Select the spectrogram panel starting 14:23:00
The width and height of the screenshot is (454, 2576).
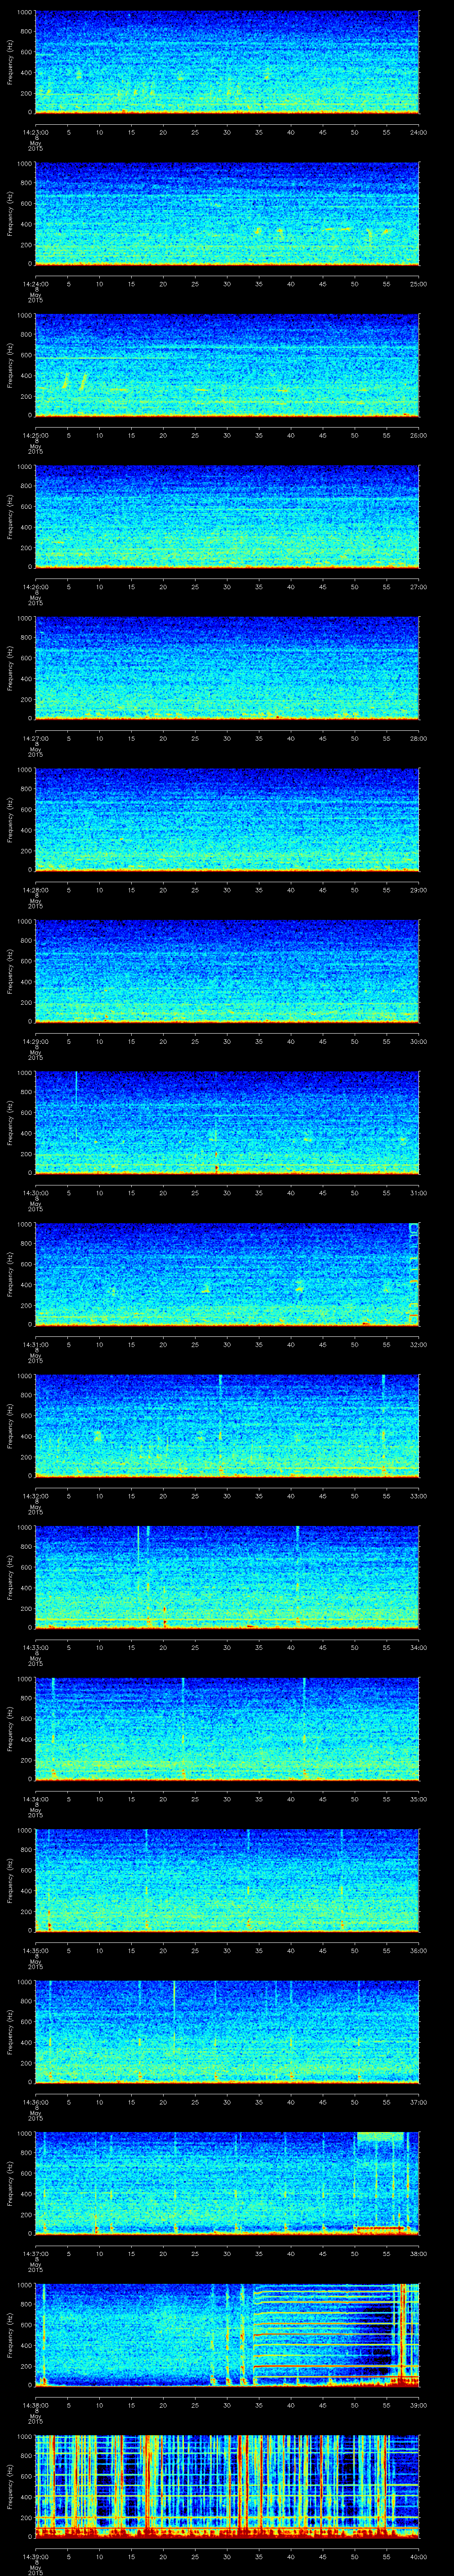click(227, 63)
